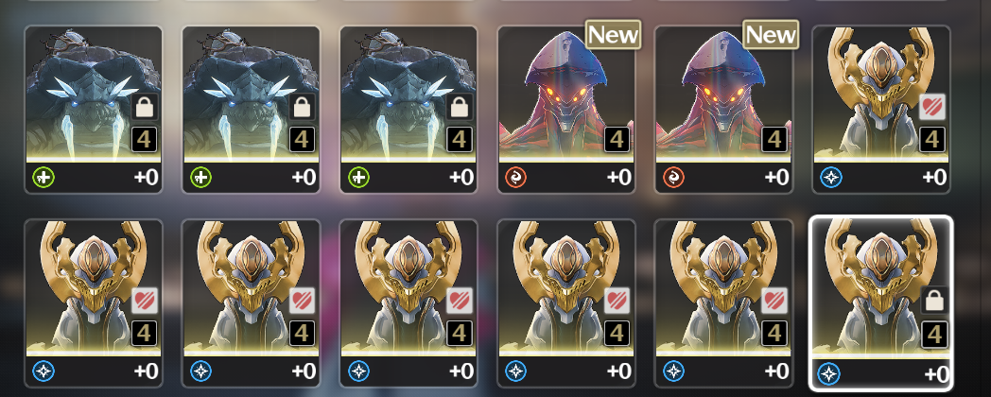Click the New badge on the first hooded echo
The height and width of the screenshot is (397, 991).
click(x=613, y=34)
